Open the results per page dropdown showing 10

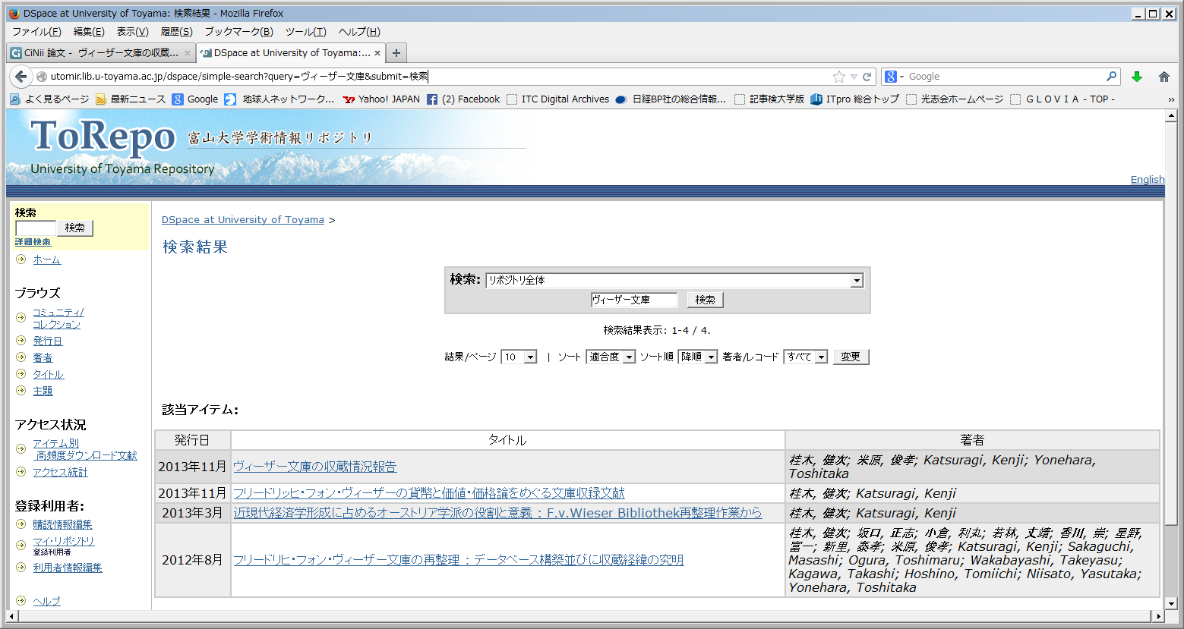(530, 357)
